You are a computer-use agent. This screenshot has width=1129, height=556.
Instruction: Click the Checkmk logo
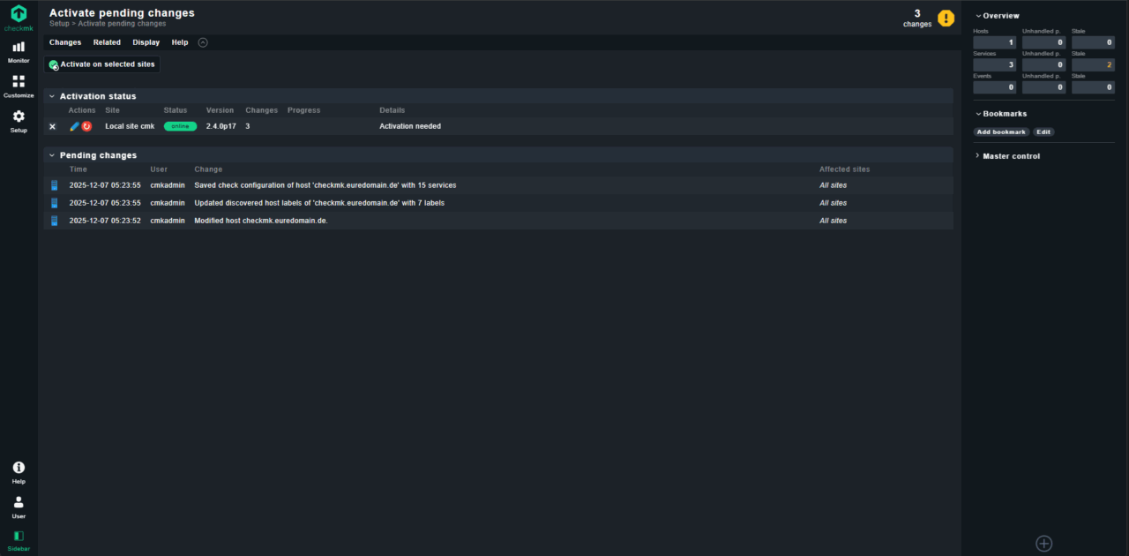(19, 17)
